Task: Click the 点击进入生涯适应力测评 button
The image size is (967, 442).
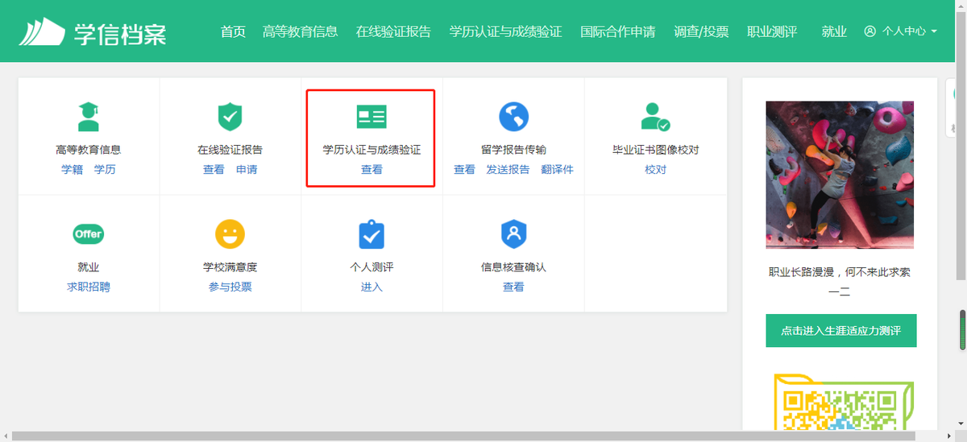Action: tap(841, 331)
